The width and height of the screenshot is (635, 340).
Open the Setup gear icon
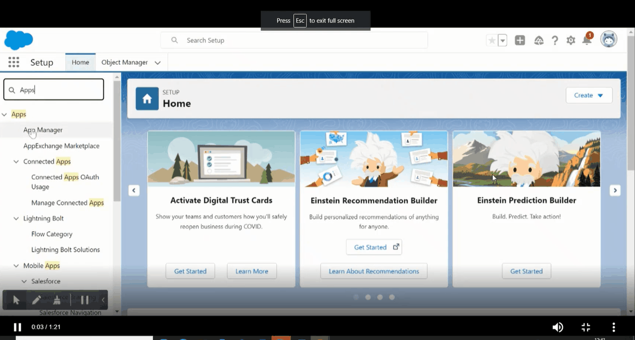571,40
